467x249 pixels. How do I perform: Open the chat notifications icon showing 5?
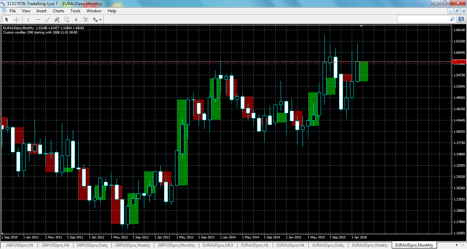click(462, 19)
